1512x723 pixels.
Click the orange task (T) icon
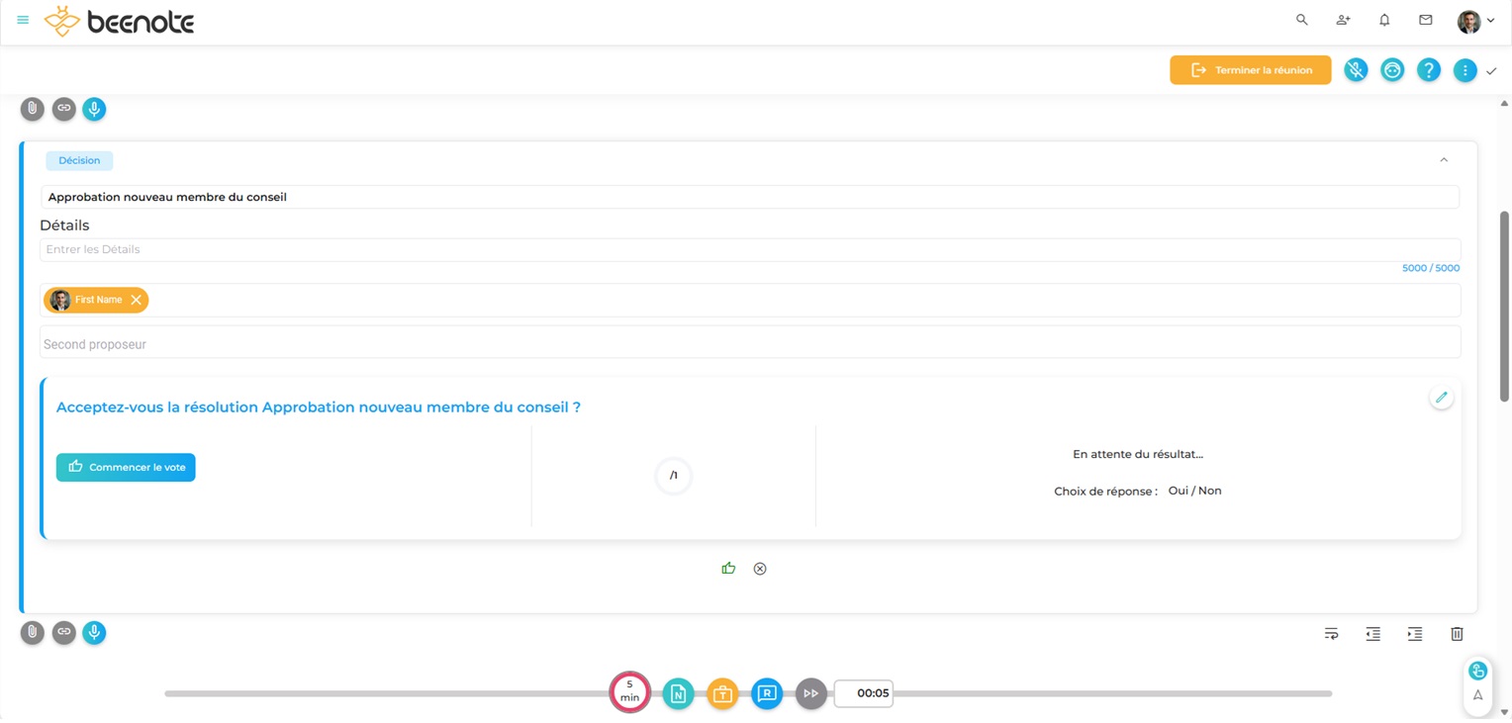pos(722,694)
